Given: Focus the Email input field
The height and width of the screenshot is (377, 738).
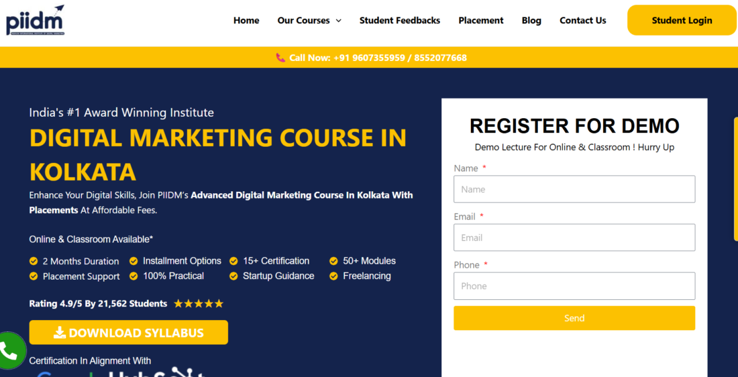Looking at the screenshot, I should click(x=574, y=237).
